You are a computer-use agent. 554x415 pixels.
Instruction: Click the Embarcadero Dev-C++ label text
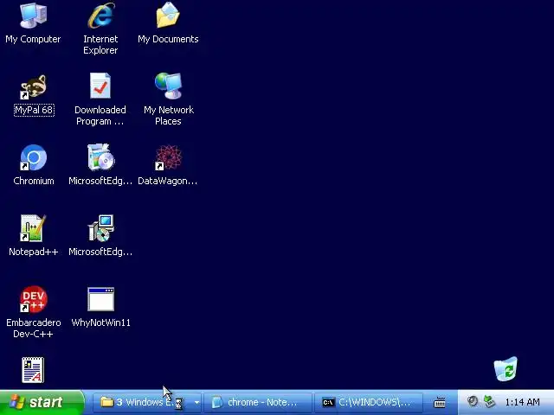tap(34, 329)
